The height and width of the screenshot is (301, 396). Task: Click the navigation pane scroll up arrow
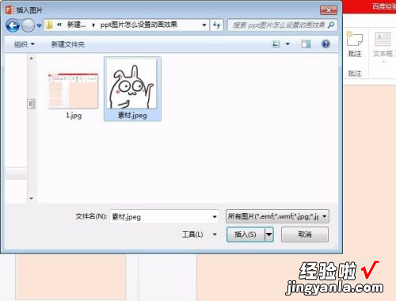point(32,58)
